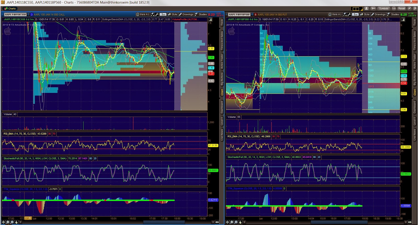Open left chart symbol dropdown arrow
Viewport: 418px width, 225px height.
click(x=28, y=15)
